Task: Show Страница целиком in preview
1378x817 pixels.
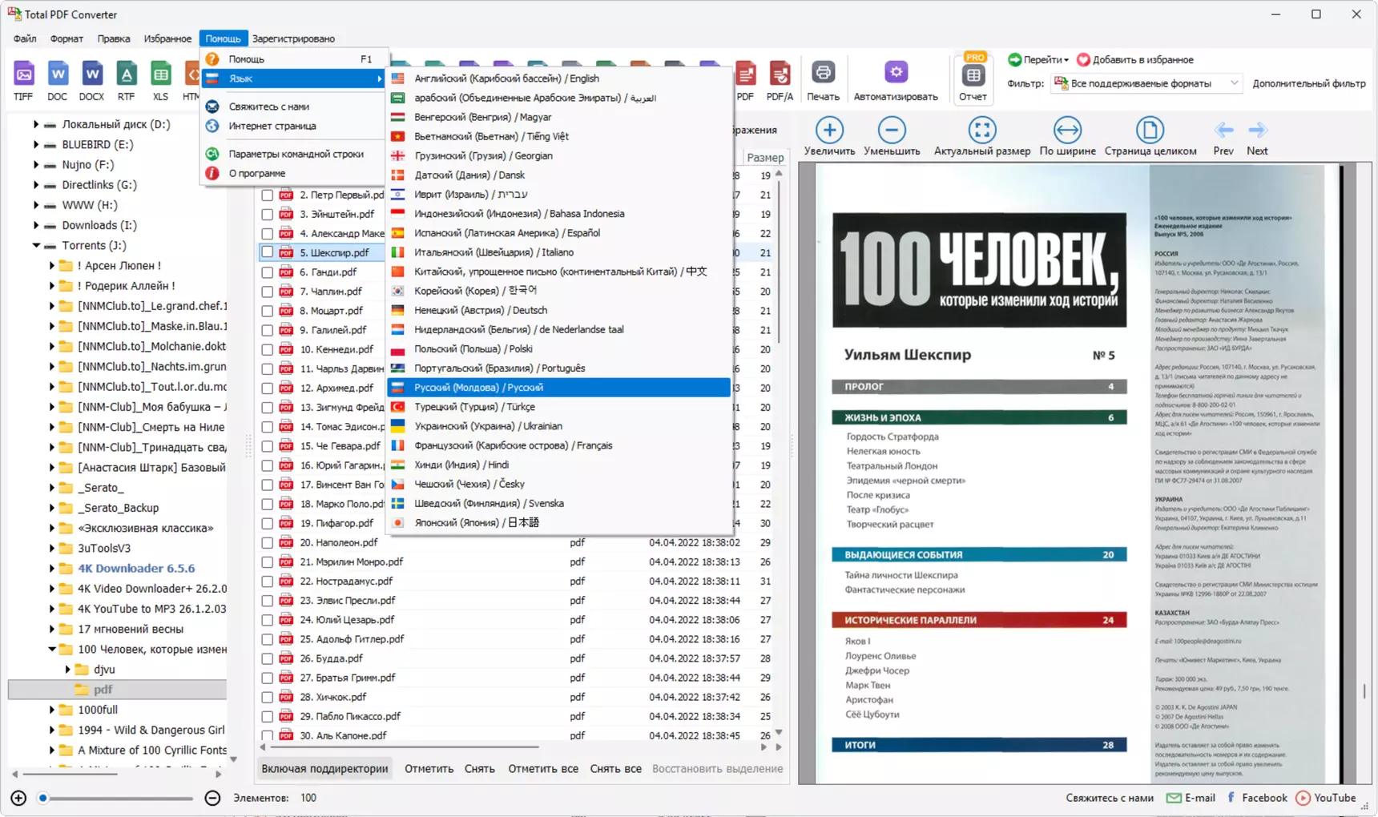Action: coord(1150,136)
